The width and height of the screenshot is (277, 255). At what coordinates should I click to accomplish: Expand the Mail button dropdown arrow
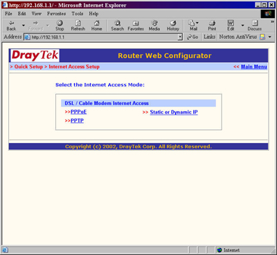(197, 23)
